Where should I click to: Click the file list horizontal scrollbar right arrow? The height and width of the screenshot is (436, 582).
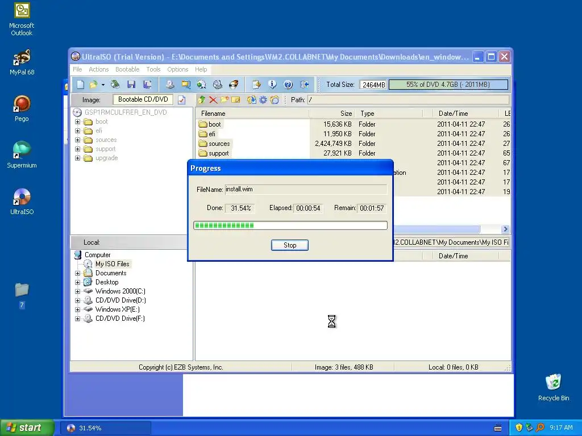505,229
